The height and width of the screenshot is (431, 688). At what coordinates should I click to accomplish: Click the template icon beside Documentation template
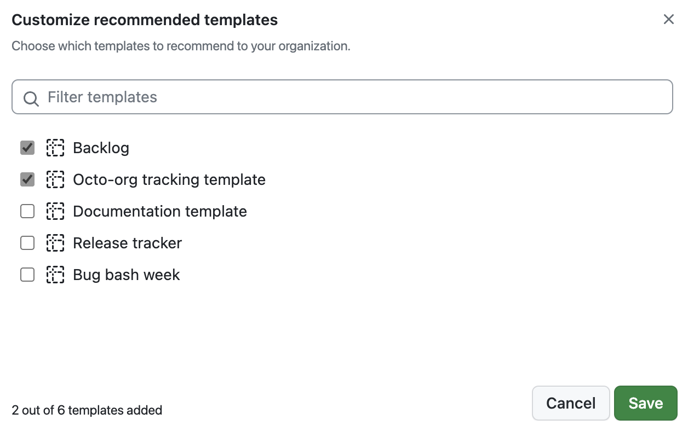(x=55, y=211)
